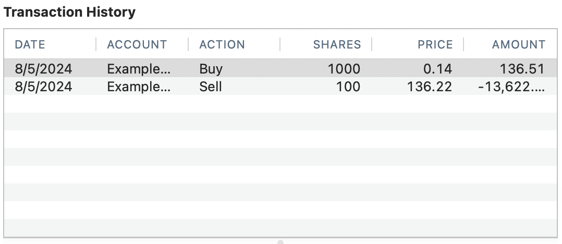Click the account cell in the Sell row
562x244 pixels.
pyautogui.click(x=139, y=87)
